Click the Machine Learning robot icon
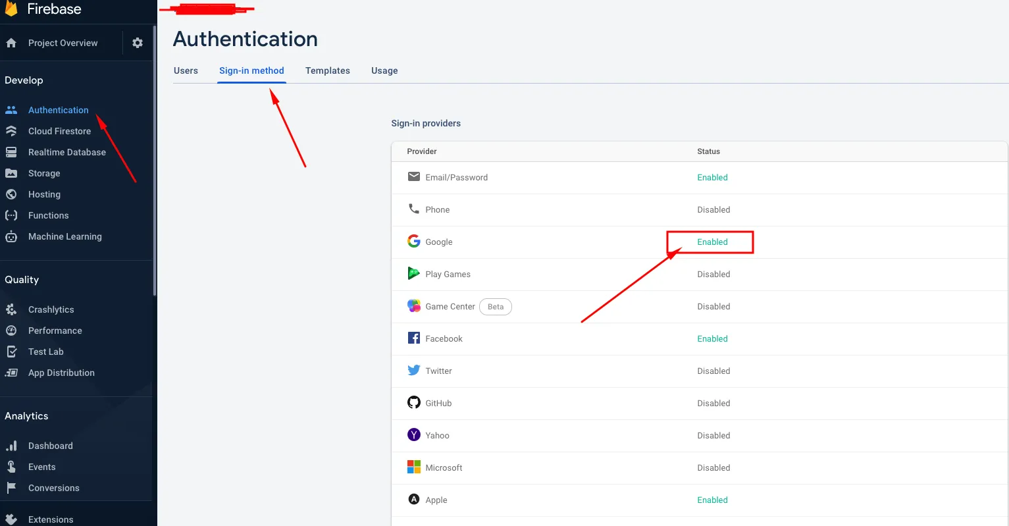Viewport: 1009px width, 526px height. [11, 236]
